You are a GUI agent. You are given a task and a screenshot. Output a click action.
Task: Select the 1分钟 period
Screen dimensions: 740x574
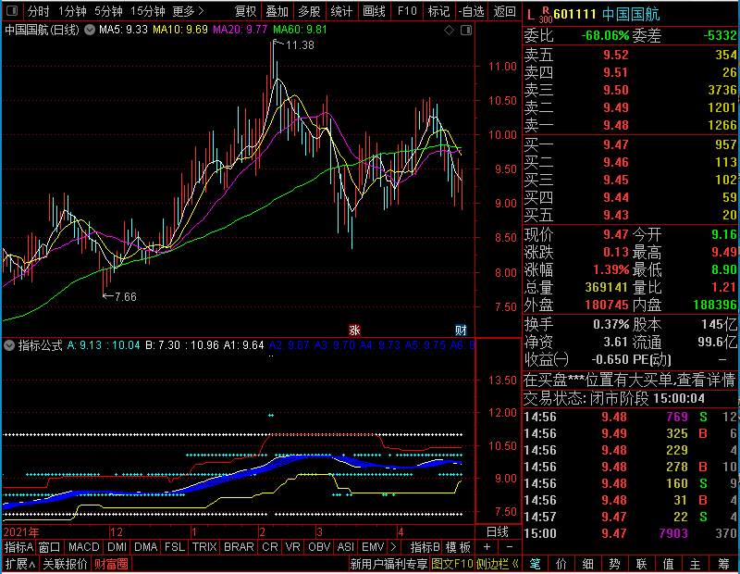pos(72,11)
